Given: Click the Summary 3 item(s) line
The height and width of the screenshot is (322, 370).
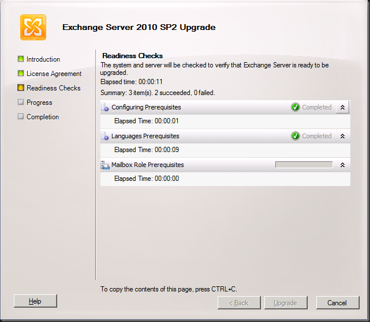Looking at the screenshot, I should point(158,93).
